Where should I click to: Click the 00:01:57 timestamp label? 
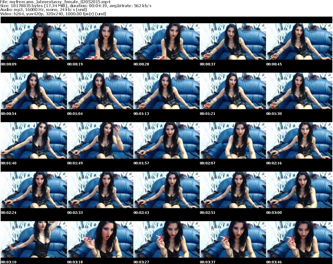tap(141, 163)
